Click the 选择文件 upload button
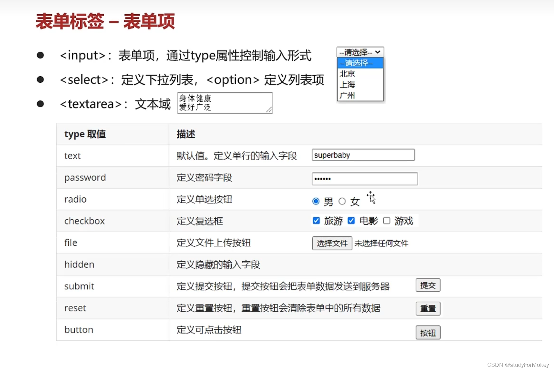 (x=332, y=243)
